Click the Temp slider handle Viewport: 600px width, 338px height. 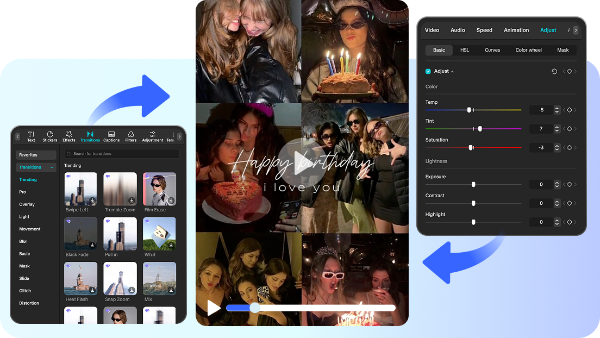coord(469,110)
